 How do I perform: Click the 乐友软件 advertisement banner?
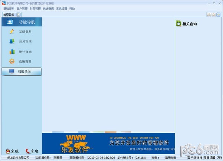pyautogui.click(x=108, y=143)
